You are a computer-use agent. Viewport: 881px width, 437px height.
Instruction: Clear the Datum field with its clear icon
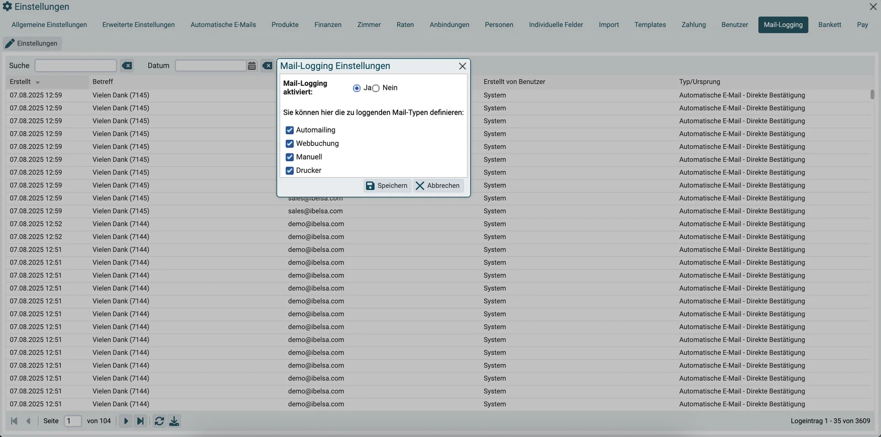pyautogui.click(x=268, y=65)
